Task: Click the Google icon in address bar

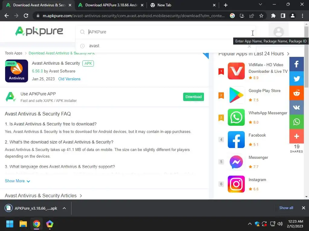Action: pos(232,16)
